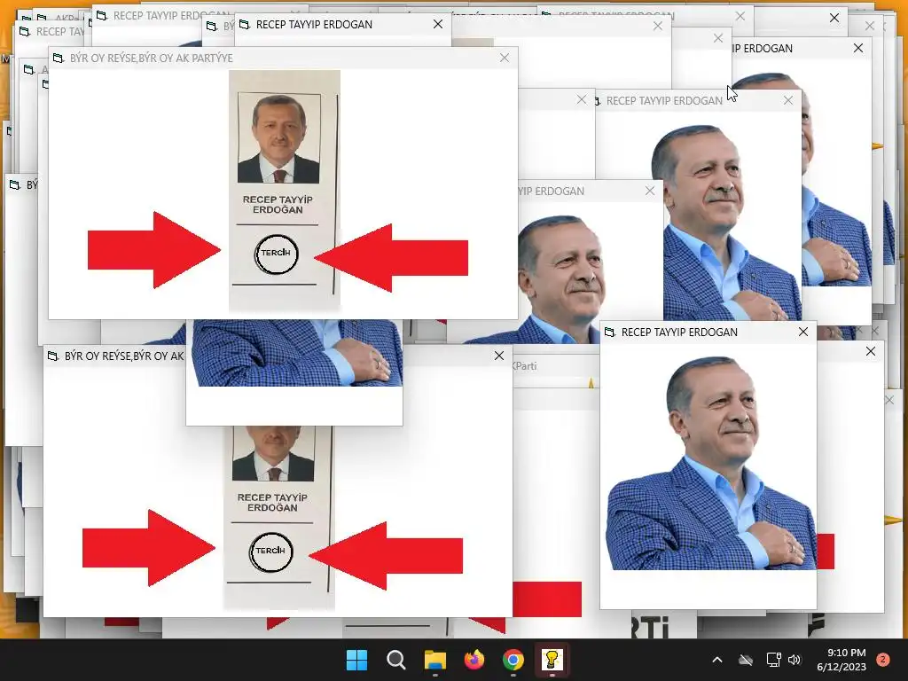Click the title icon of the lower BÝR OY REÝSE window
The image size is (908, 681).
click(52, 356)
